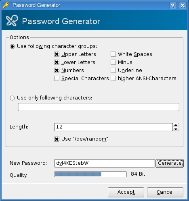189x201 pixels.
Task: Select Use following character groups radio
Action: (x=12, y=46)
